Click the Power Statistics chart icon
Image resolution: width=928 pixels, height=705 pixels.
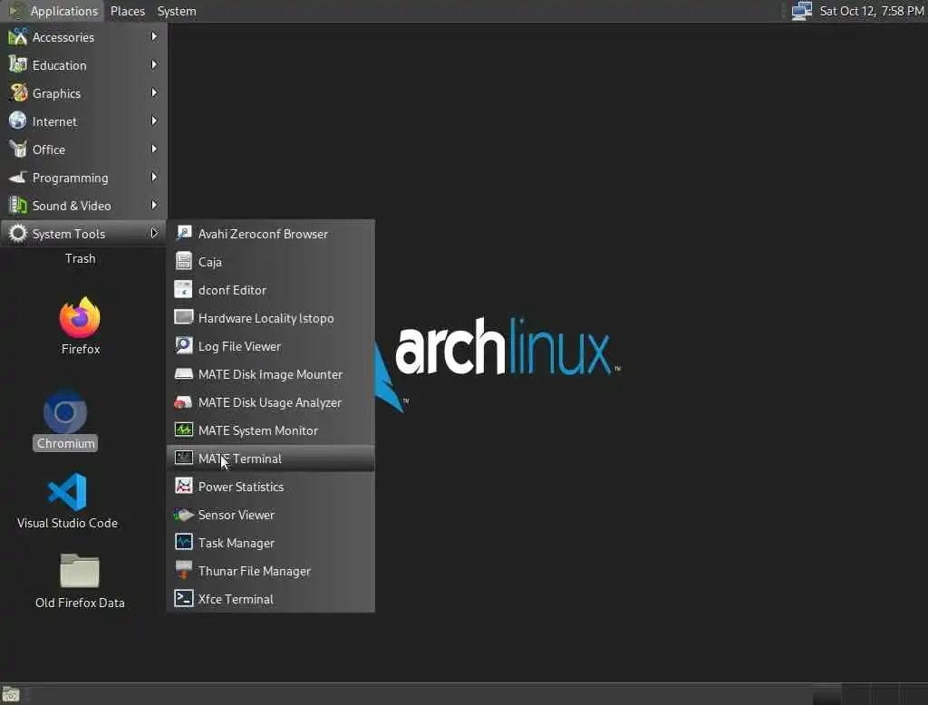183,486
